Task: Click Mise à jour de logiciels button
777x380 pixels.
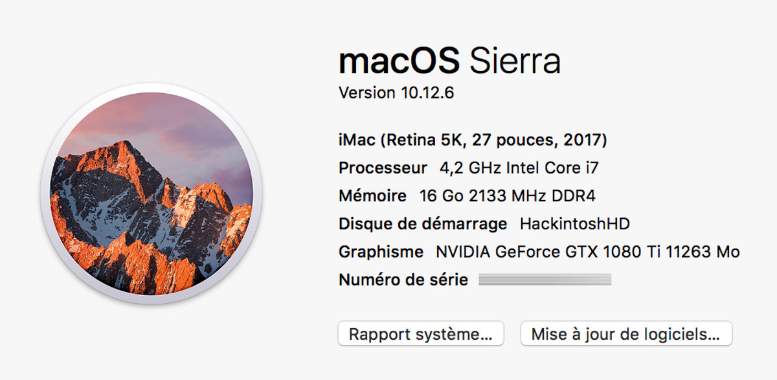Action: [625, 334]
